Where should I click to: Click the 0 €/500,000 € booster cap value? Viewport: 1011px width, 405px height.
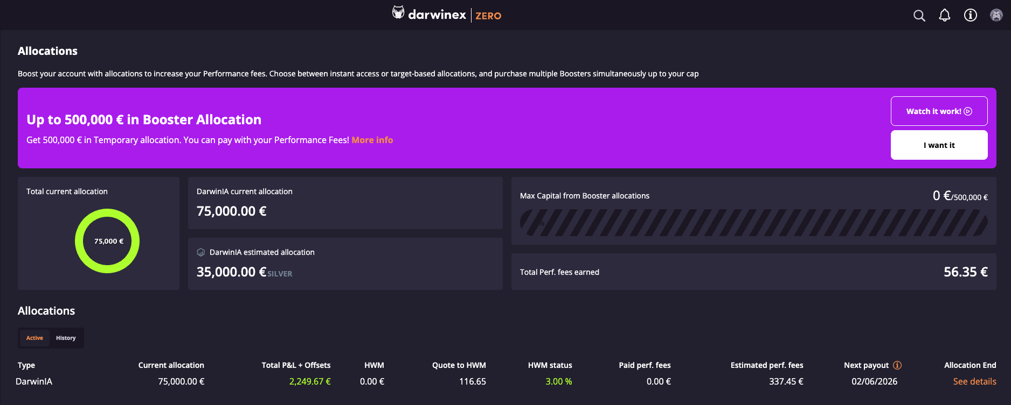(x=960, y=196)
